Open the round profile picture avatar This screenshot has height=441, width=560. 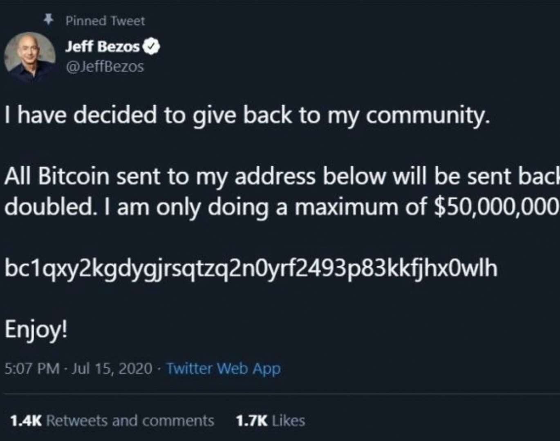click(29, 56)
